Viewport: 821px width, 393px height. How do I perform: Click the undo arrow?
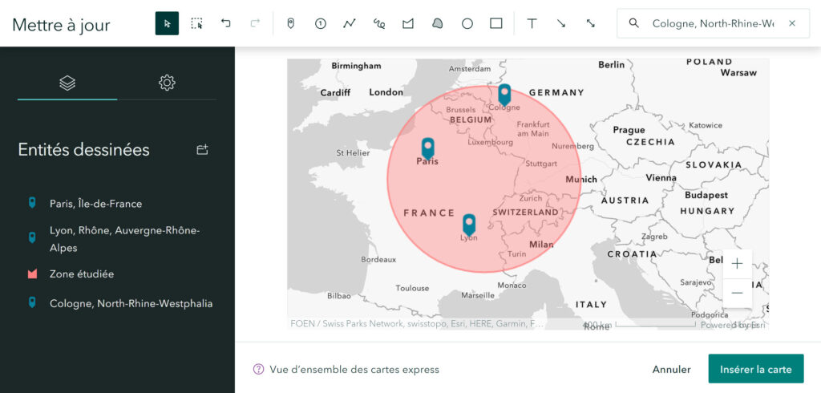(226, 23)
